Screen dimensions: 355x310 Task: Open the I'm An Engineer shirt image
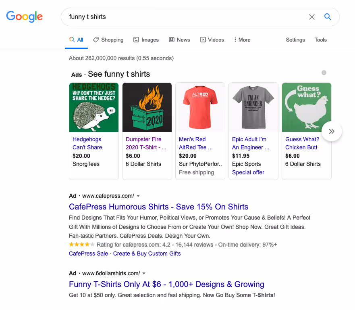click(x=253, y=107)
